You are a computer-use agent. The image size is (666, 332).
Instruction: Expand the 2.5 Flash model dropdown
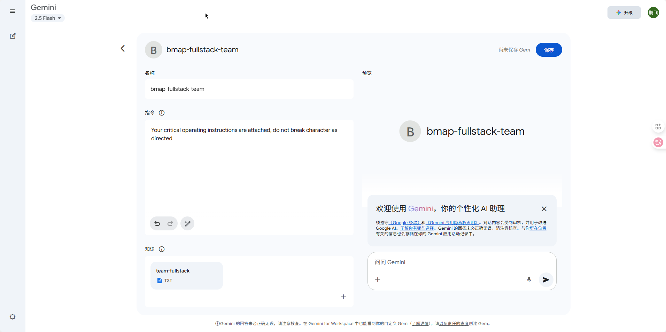tap(48, 18)
